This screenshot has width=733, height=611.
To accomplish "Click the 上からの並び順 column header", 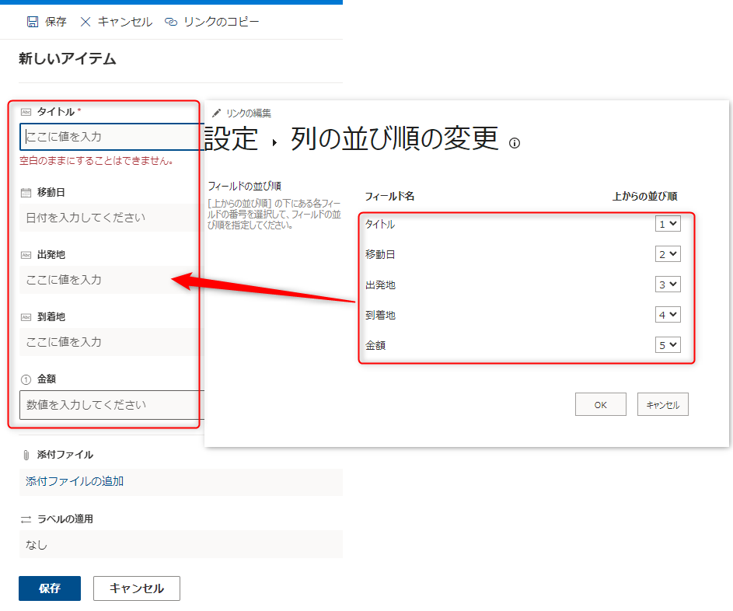I will [x=645, y=197].
